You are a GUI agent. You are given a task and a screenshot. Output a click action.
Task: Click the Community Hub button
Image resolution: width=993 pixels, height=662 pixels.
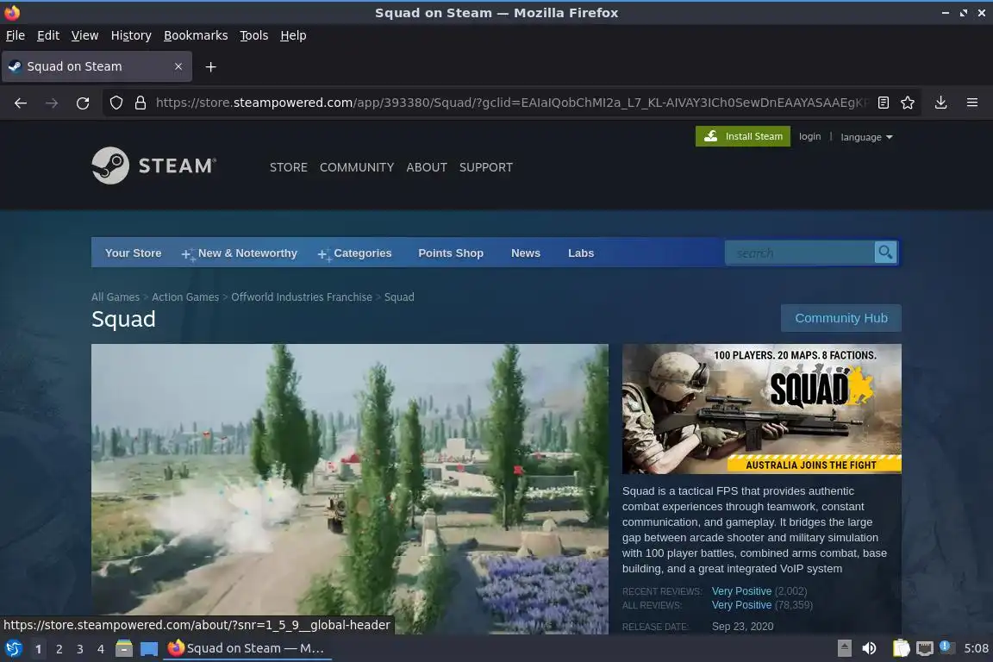pyautogui.click(x=841, y=318)
